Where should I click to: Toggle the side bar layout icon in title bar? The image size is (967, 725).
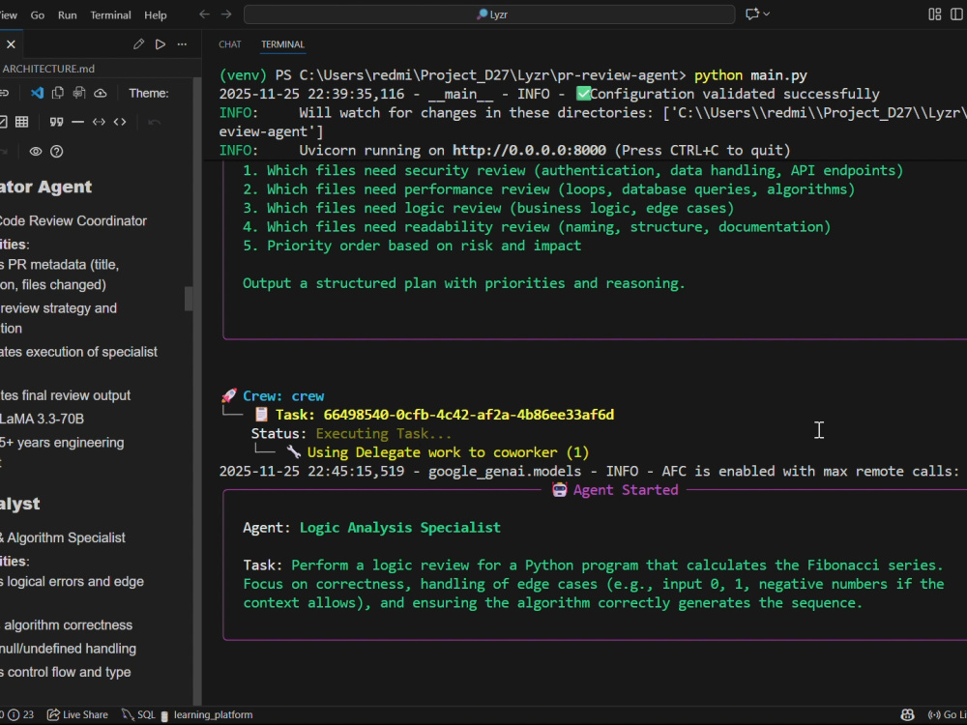(x=956, y=14)
